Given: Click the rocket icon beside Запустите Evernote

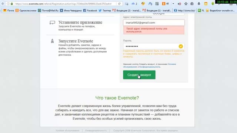Looking at the screenshot, I should (52, 41).
